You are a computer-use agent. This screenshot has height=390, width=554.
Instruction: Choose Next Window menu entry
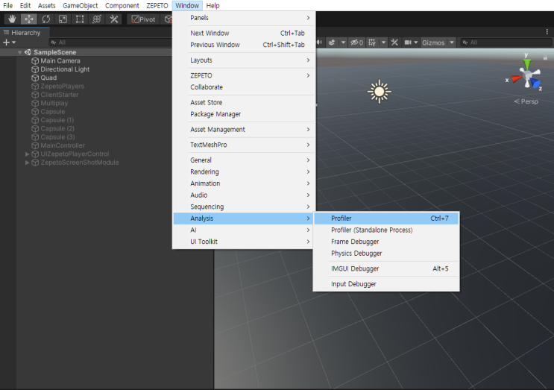(x=244, y=34)
